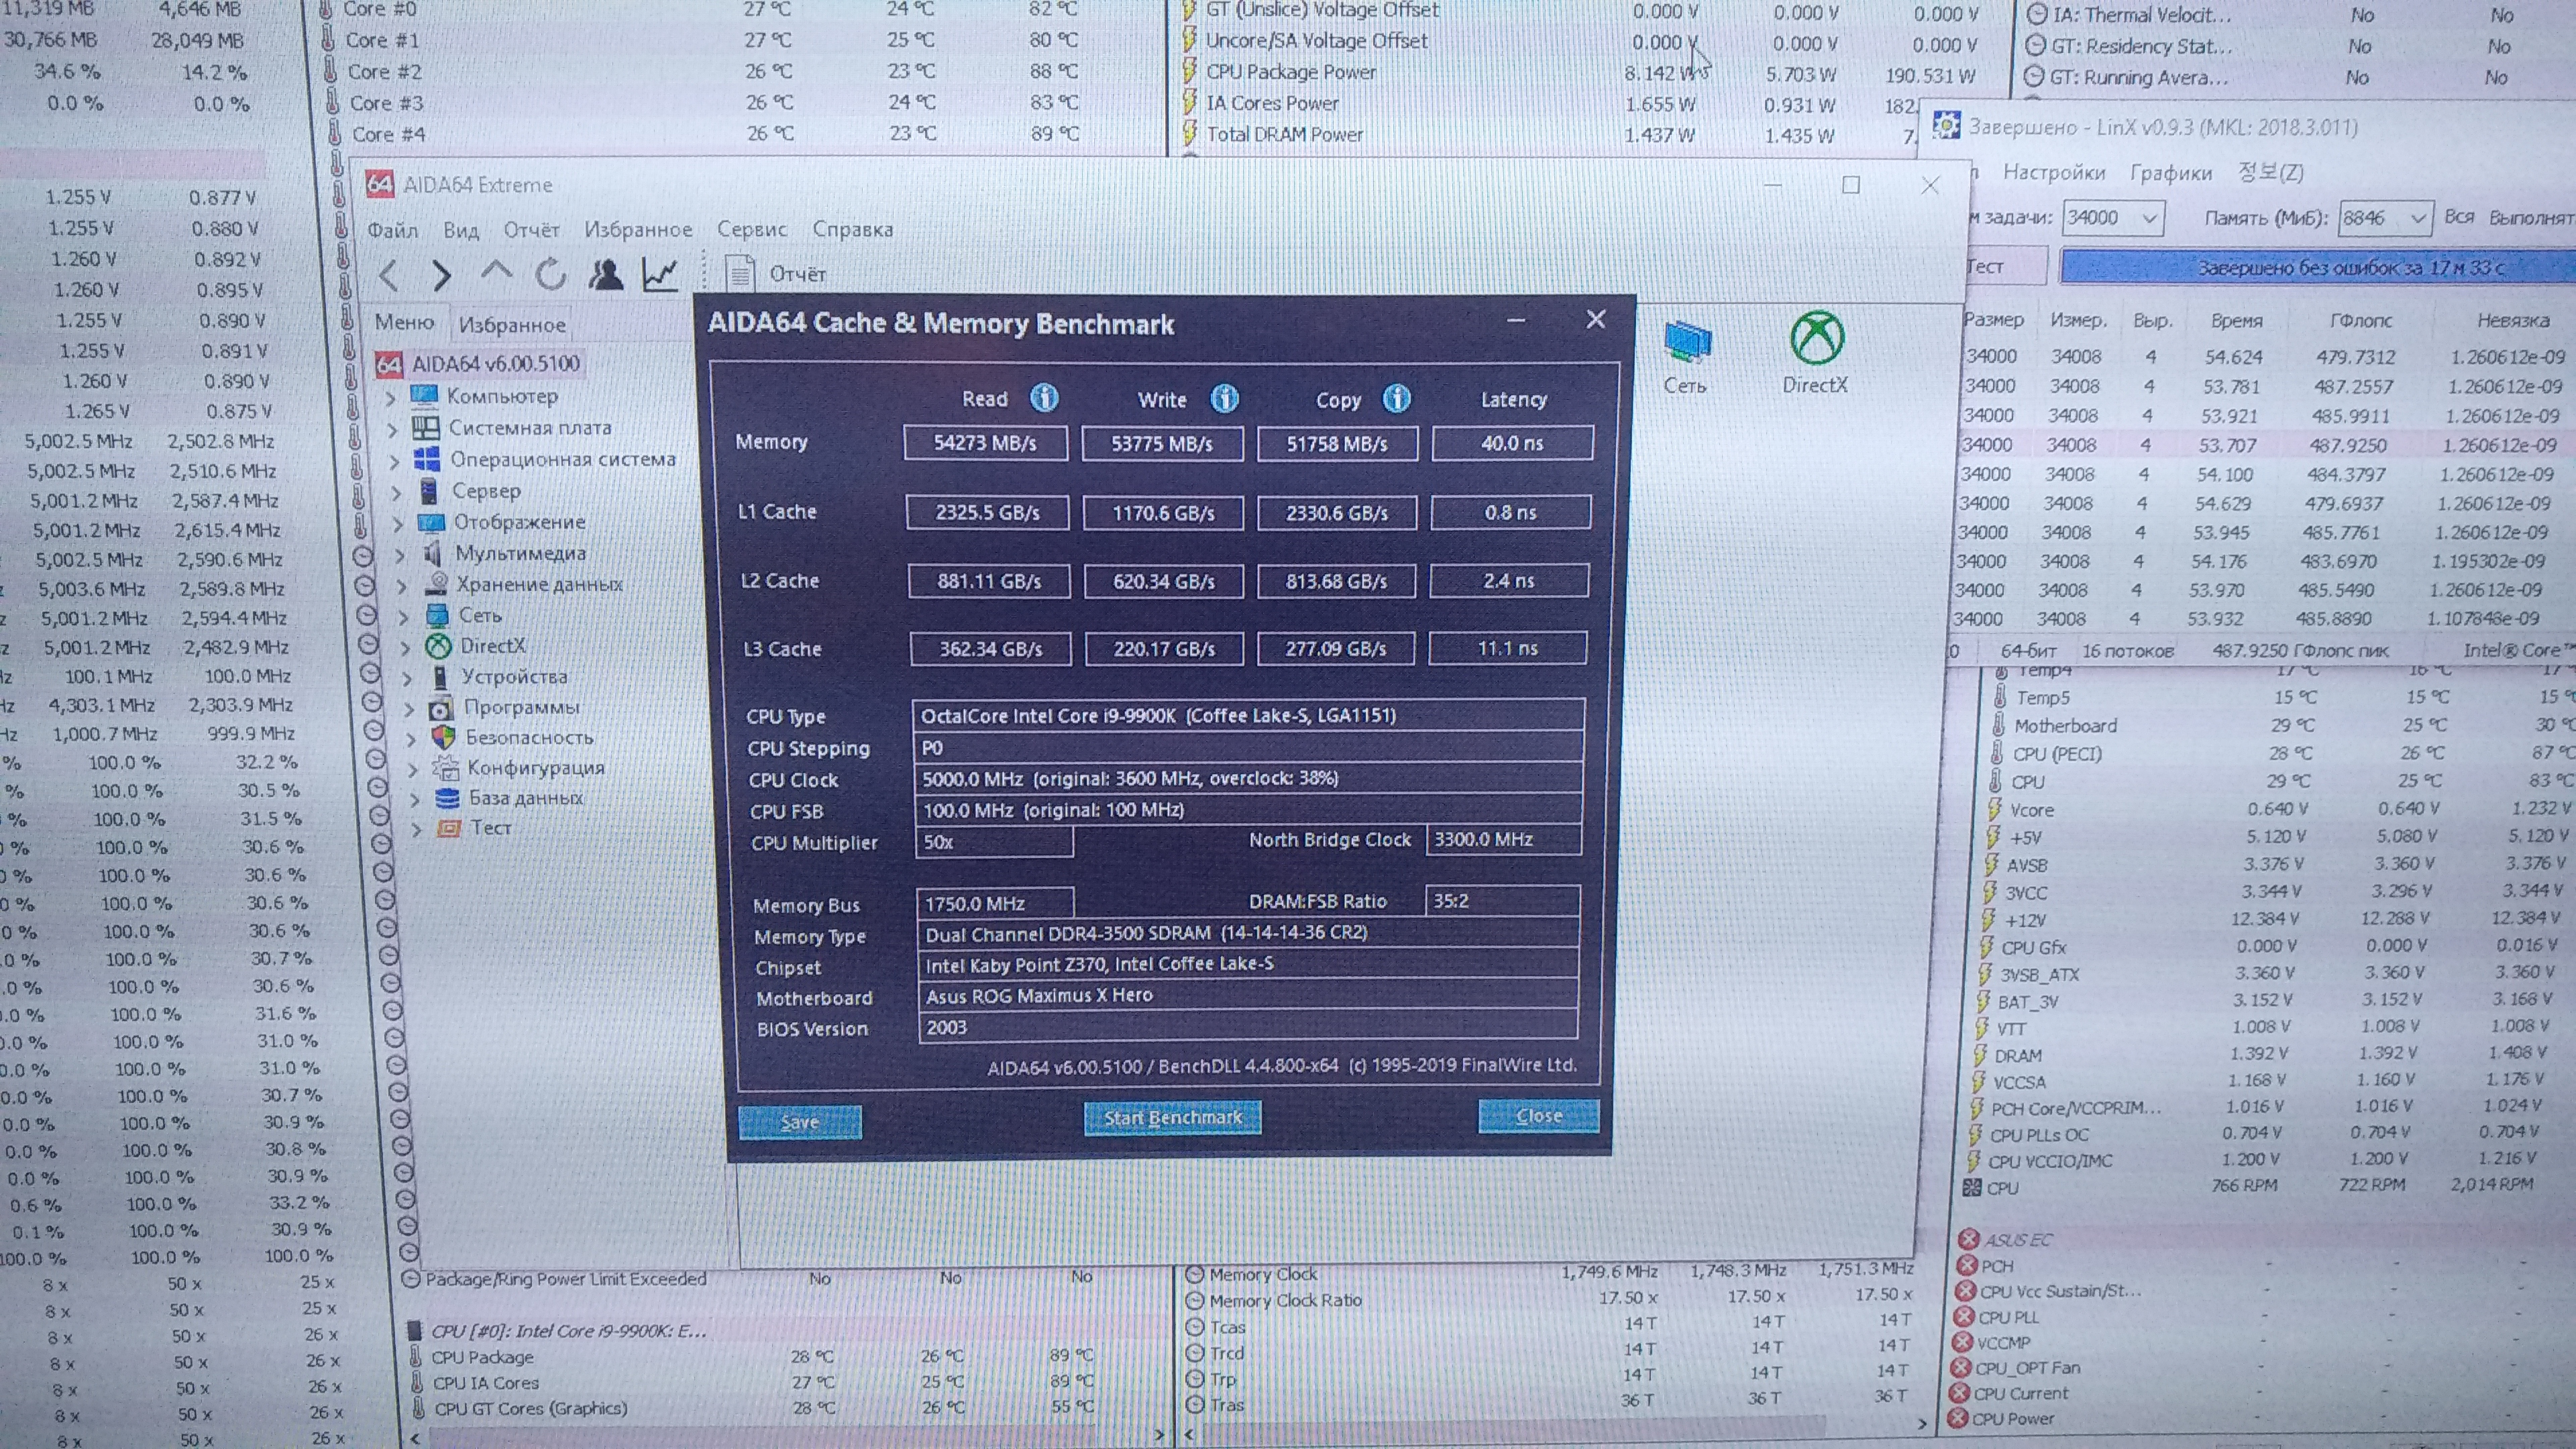Click the graph chart icon in toolbar
Screen dimensions: 2576x1449
660,274
